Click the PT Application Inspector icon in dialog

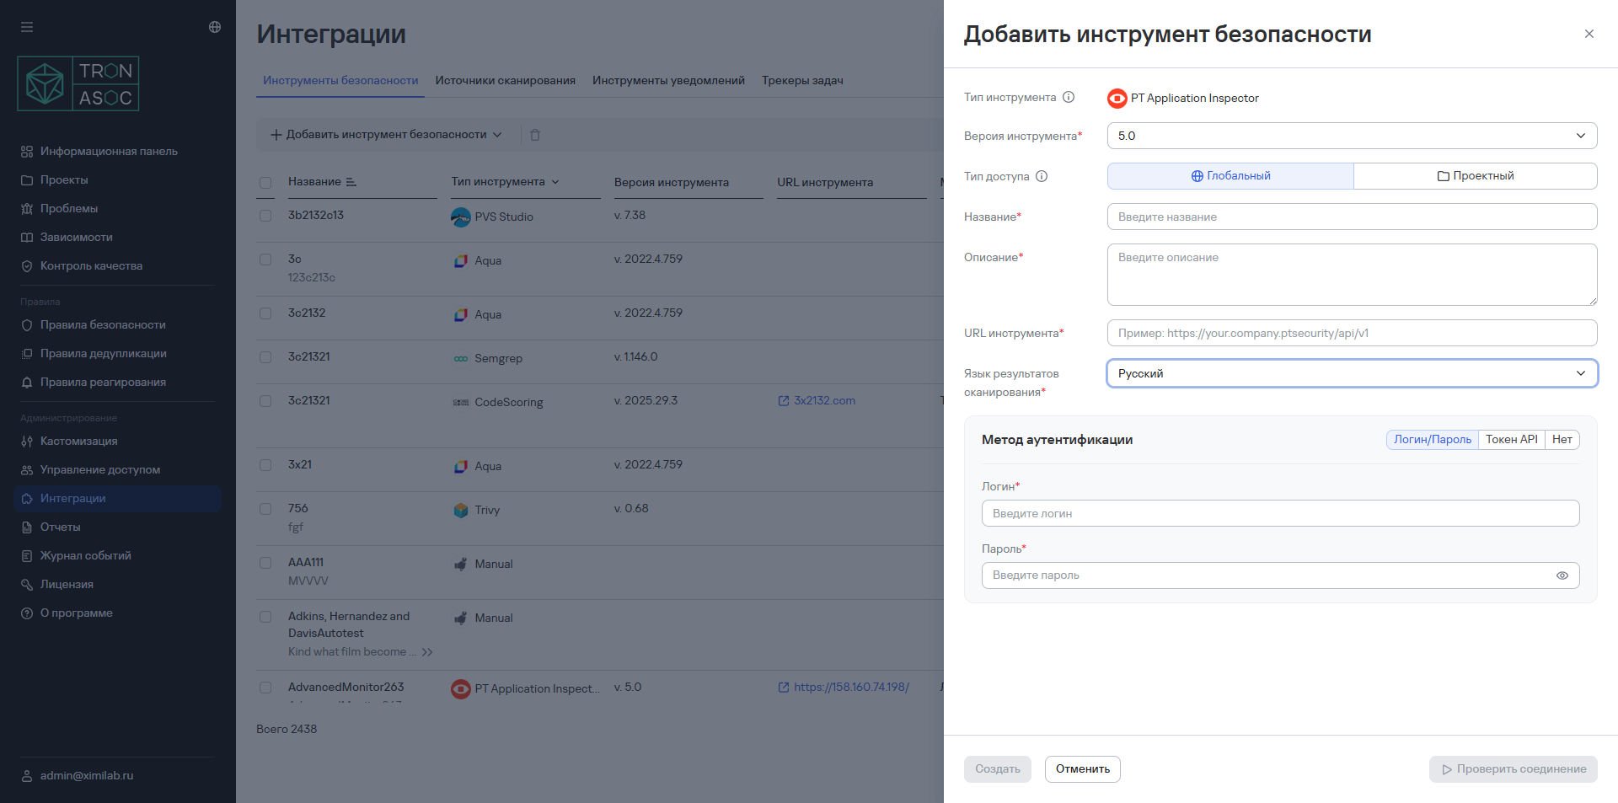(1117, 98)
